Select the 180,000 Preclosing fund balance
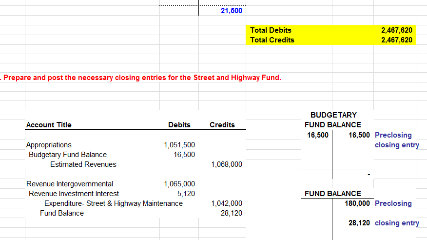 [357, 203]
